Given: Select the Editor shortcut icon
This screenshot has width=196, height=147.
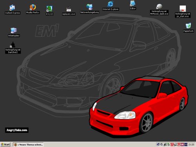Looking at the screenshot, I should [133, 5].
